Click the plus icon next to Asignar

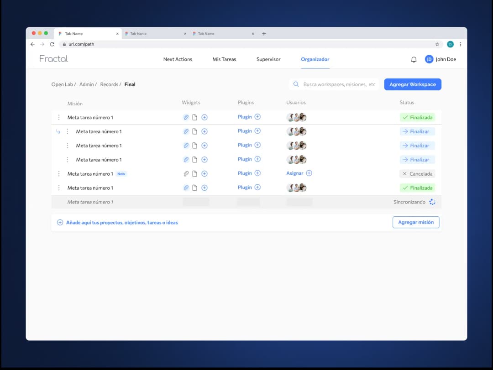[309, 173]
